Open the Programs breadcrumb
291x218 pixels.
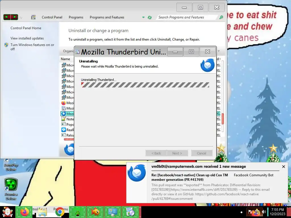[x=76, y=17]
